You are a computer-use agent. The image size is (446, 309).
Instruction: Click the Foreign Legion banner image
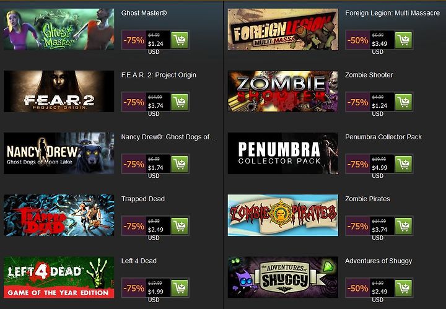[283, 29]
